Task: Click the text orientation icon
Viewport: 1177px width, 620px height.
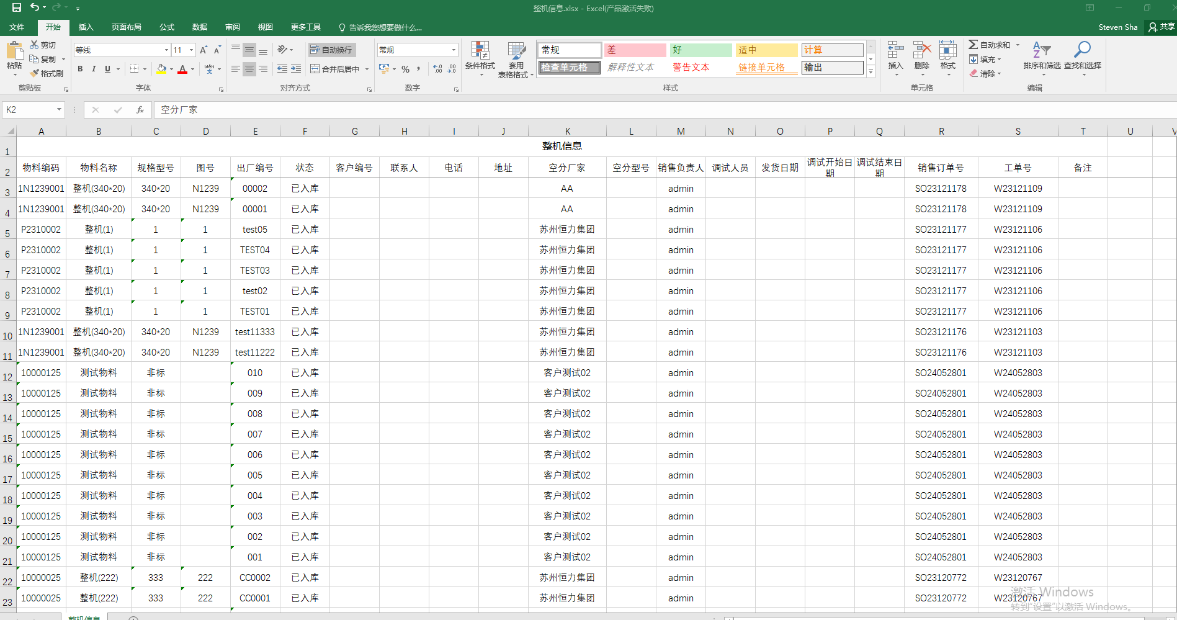Action: pos(283,50)
